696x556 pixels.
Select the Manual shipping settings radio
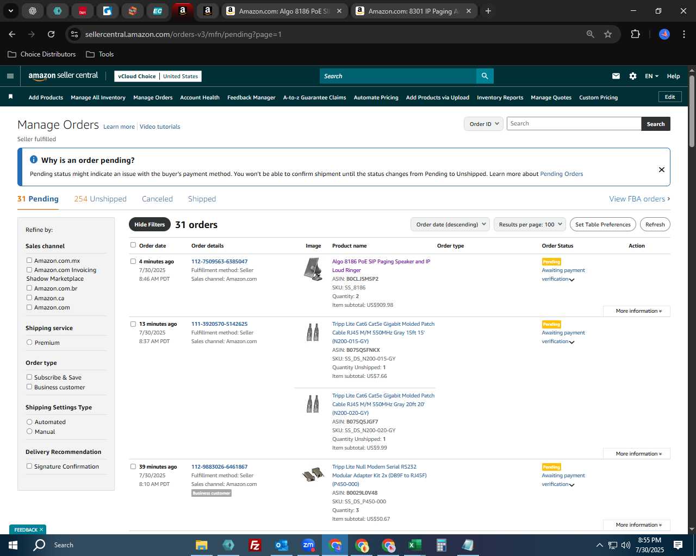(29, 431)
